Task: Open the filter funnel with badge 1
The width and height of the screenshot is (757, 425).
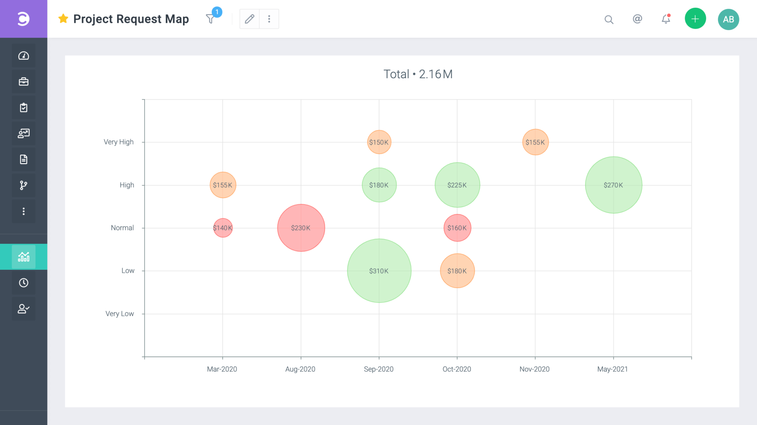Action: [211, 18]
